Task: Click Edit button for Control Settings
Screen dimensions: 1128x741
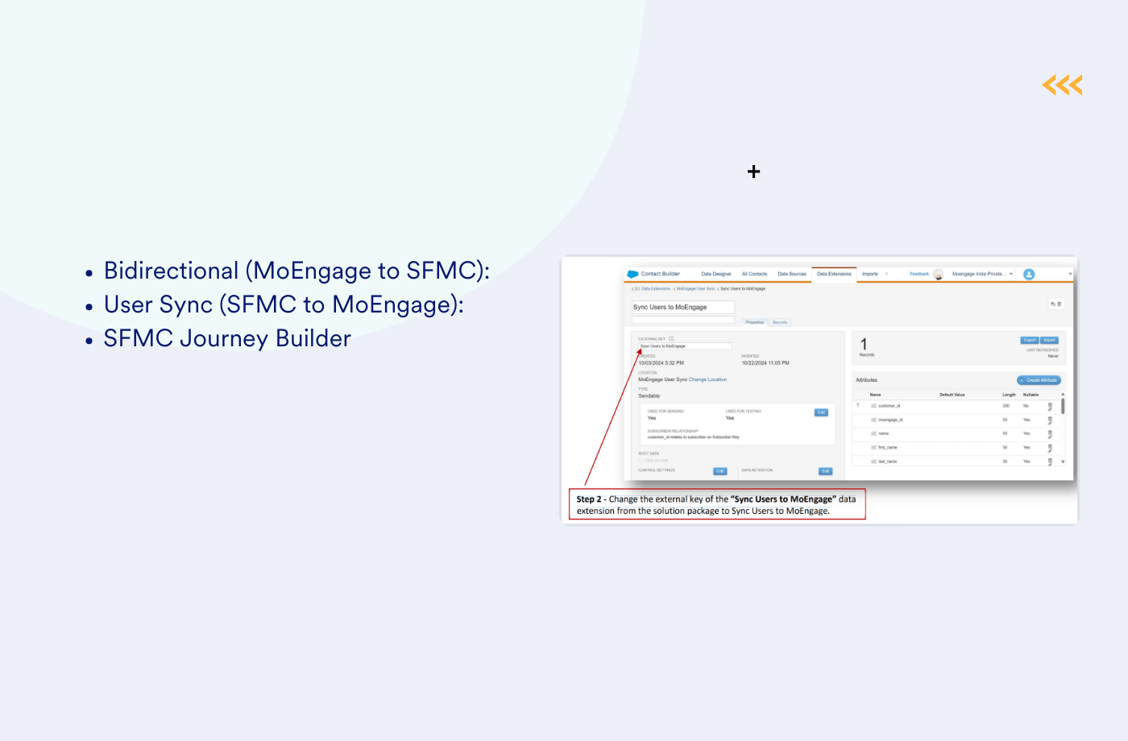Action: point(720,471)
